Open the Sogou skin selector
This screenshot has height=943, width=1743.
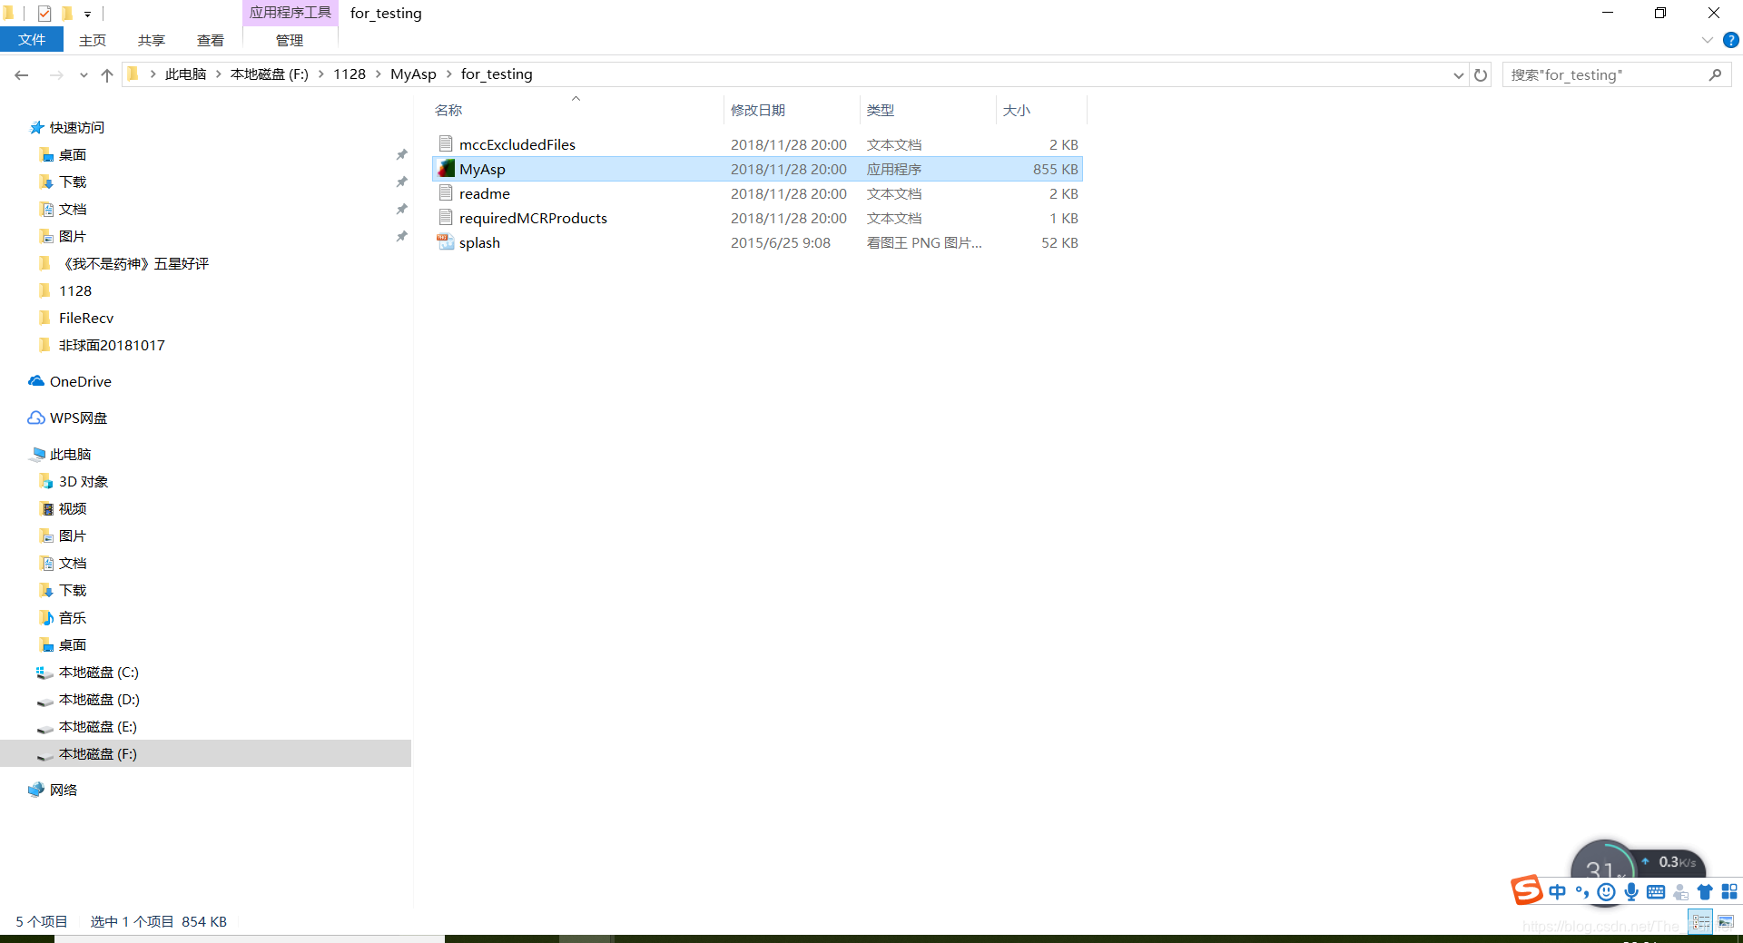click(x=1706, y=892)
